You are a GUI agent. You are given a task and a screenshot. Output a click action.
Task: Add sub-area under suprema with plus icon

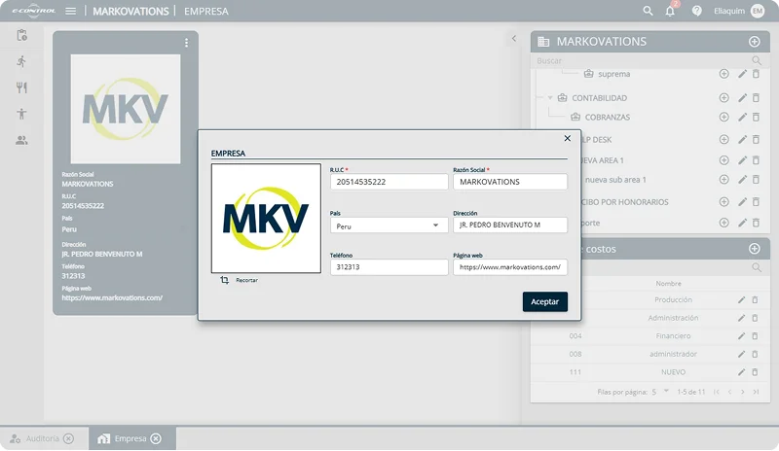pyautogui.click(x=723, y=74)
